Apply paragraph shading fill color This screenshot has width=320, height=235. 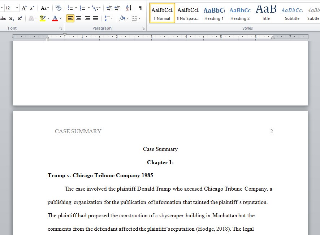click(x=122, y=18)
